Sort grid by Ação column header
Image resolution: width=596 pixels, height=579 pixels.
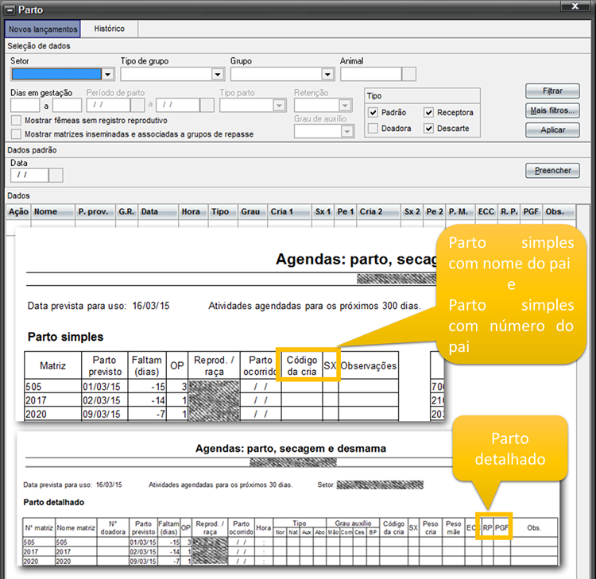(18, 211)
